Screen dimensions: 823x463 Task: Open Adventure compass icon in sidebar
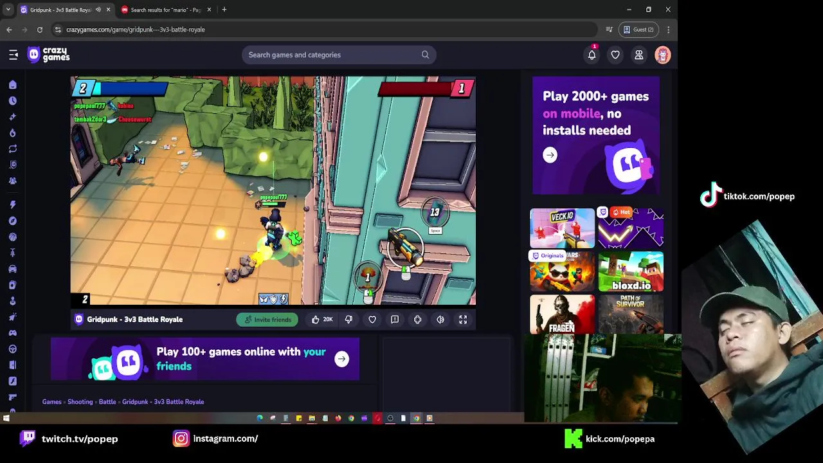12,221
